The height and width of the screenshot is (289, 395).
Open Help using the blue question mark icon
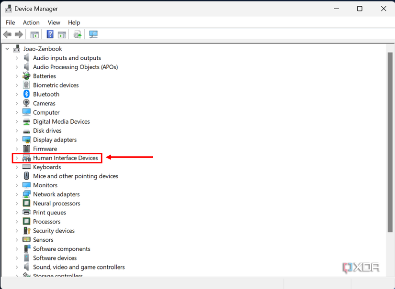click(50, 34)
